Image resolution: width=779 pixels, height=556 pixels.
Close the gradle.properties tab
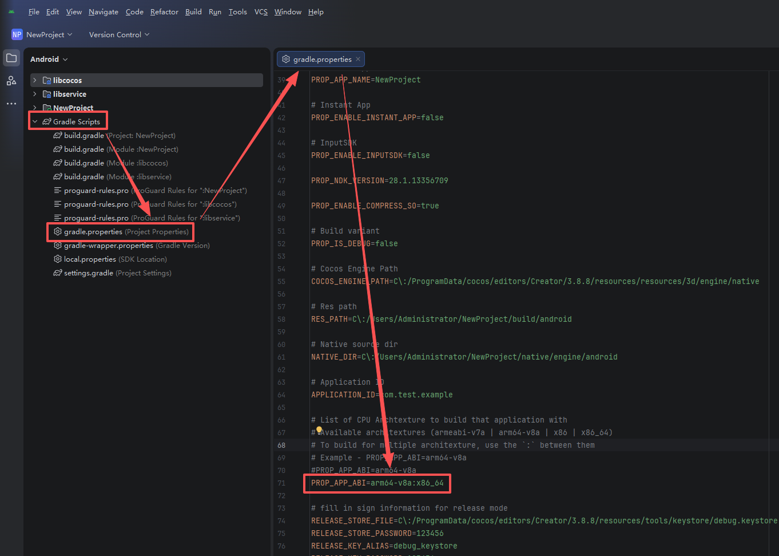(358, 59)
